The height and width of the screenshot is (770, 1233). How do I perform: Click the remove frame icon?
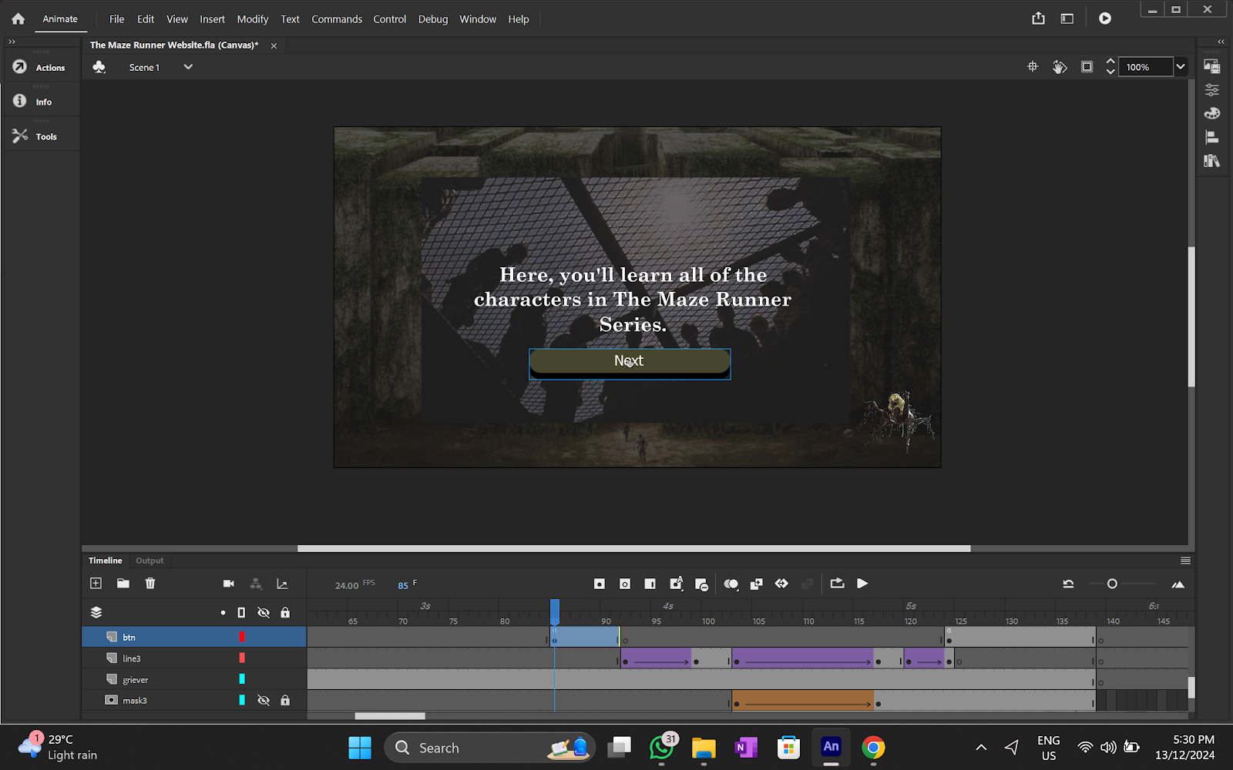pos(701,584)
